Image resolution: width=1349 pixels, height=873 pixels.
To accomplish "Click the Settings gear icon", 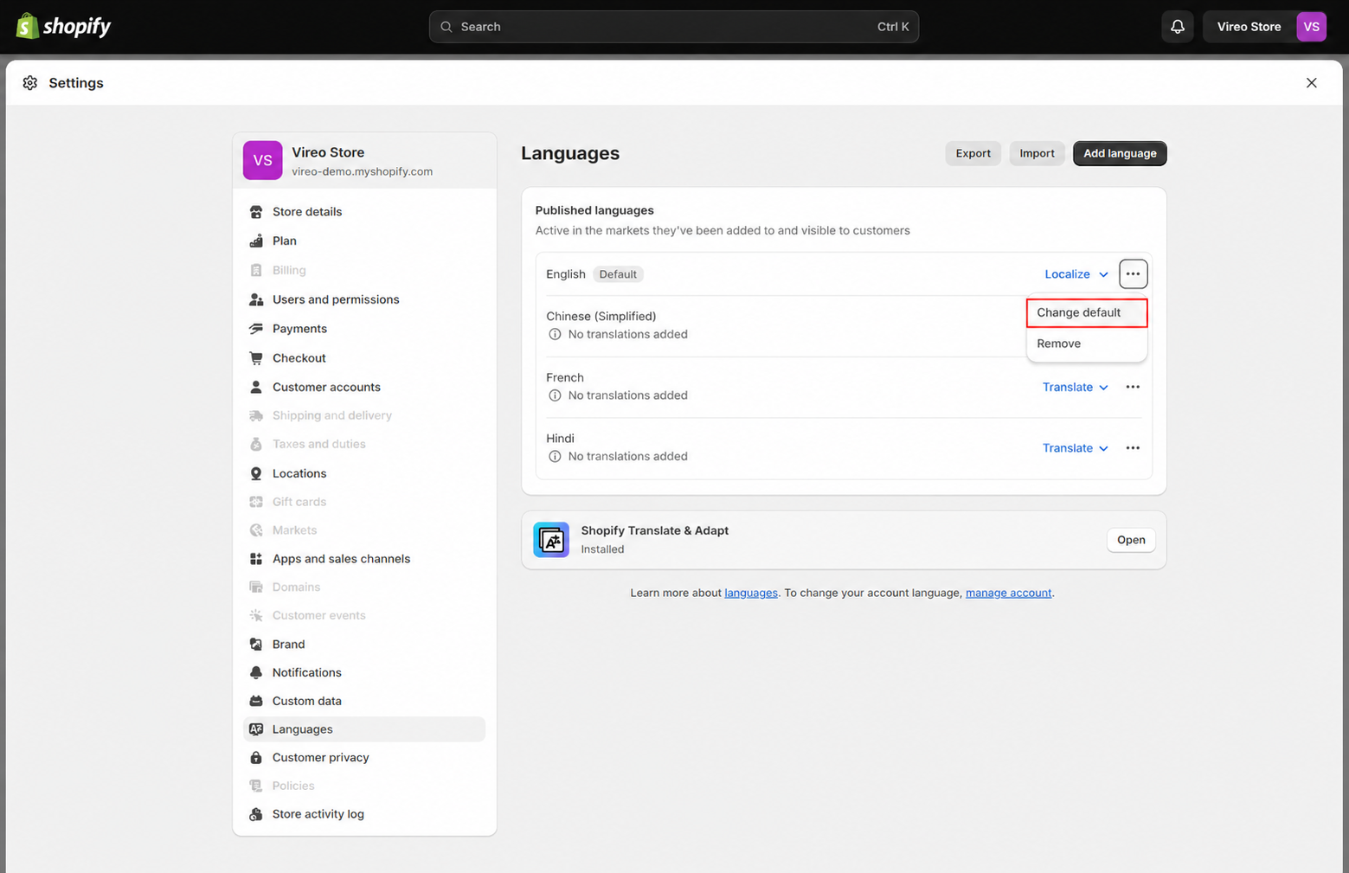I will (x=30, y=83).
